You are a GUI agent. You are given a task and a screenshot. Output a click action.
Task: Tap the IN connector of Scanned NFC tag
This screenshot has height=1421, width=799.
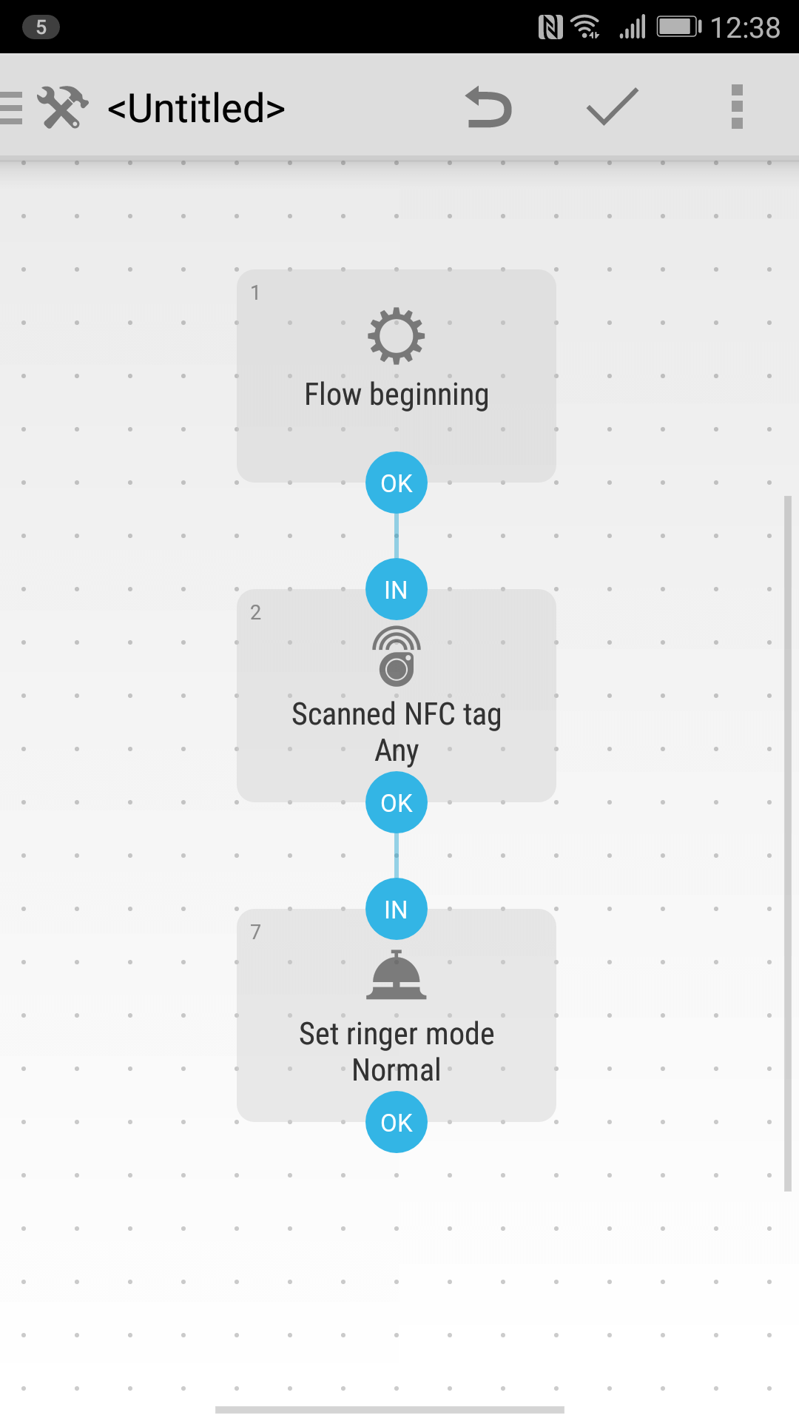click(397, 589)
